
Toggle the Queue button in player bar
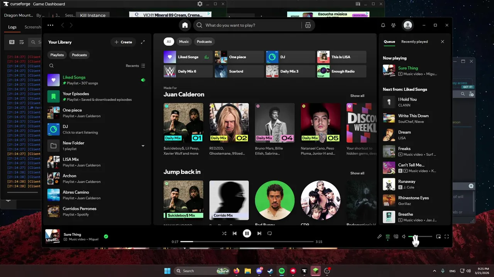[x=388, y=237]
